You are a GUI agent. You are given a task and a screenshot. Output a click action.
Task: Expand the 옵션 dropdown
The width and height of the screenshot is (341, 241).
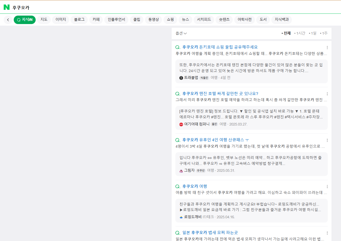coord(181,33)
